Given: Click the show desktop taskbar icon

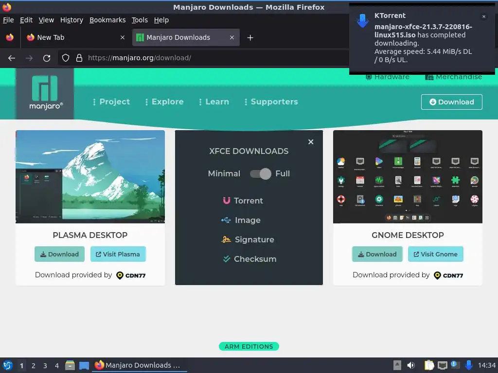Looking at the screenshot, I should pos(84,365).
